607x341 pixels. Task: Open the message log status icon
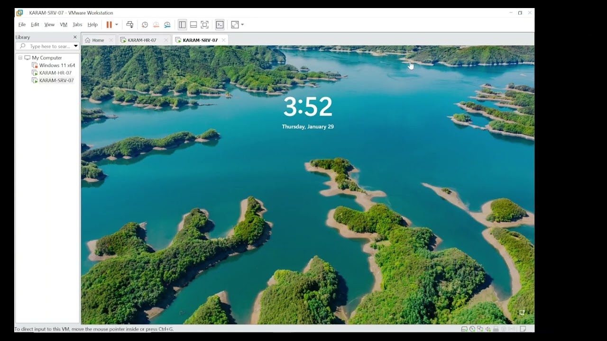tap(523, 329)
